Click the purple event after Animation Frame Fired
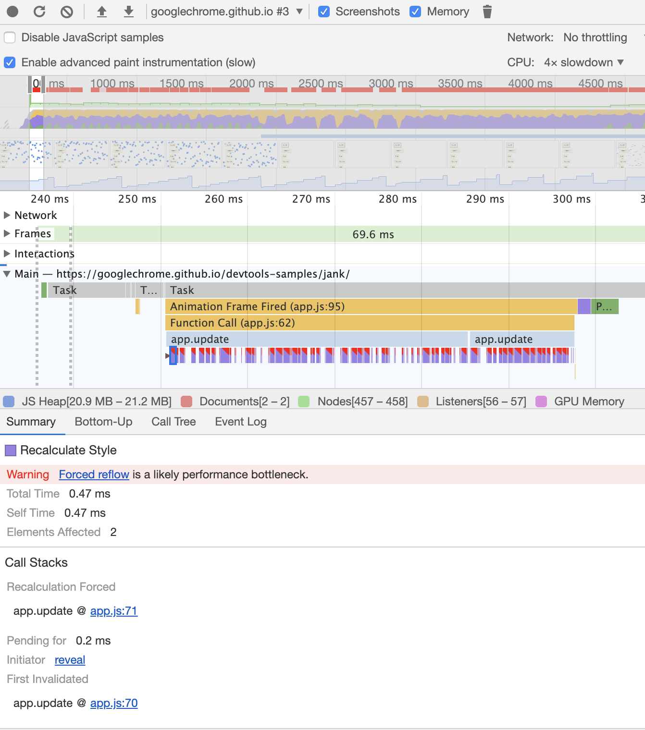Viewport: 645px width, 730px height. (584, 306)
